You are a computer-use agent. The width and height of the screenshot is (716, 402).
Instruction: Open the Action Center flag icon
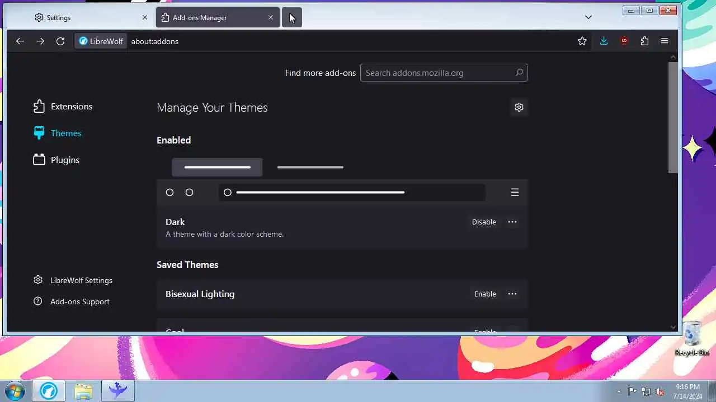(x=632, y=391)
